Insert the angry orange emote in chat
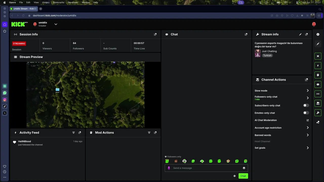This screenshot has width=324, height=182. pyautogui.click(x=176, y=161)
